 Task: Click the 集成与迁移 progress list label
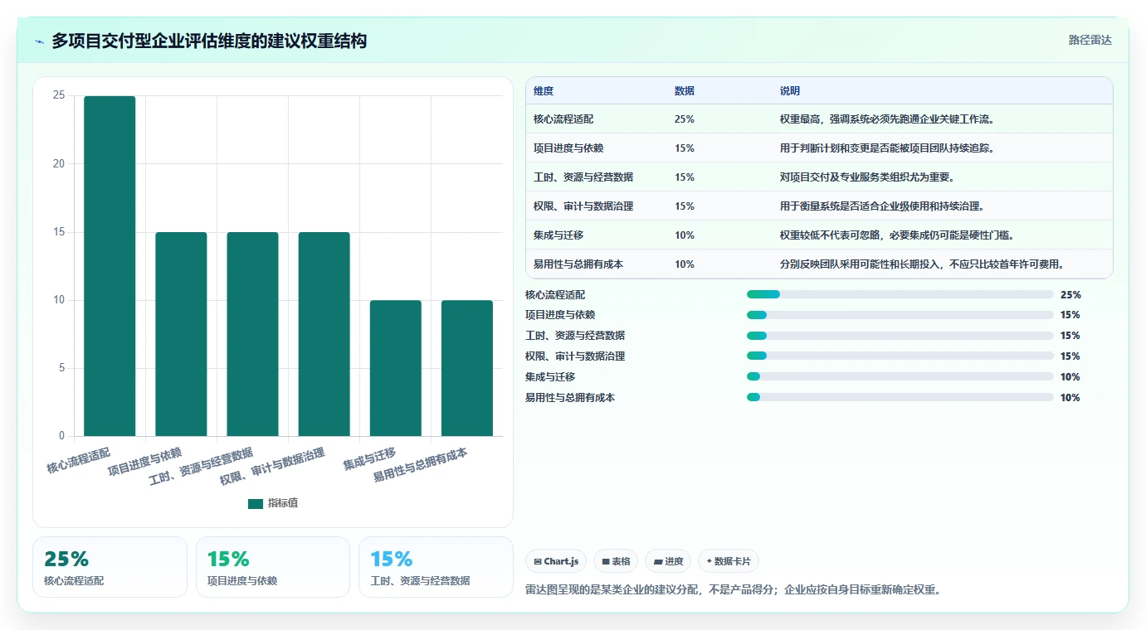[550, 377]
